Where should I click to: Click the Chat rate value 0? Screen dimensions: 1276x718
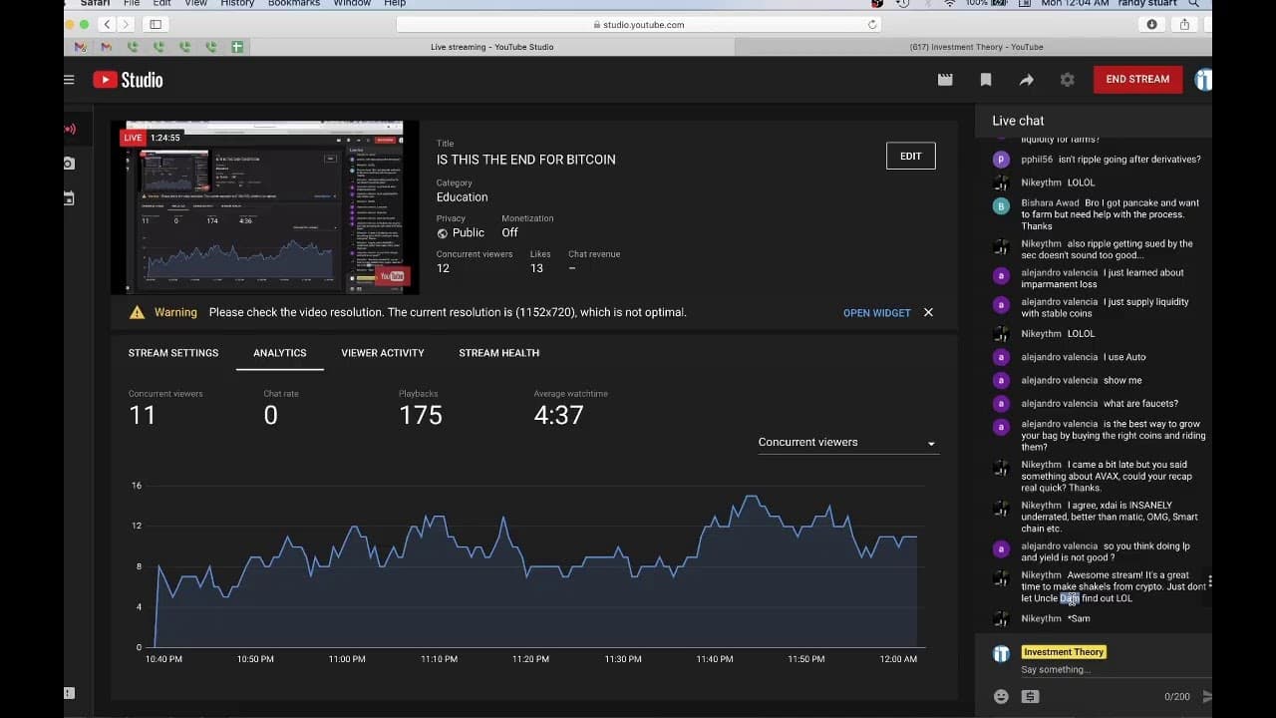point(270,416)
